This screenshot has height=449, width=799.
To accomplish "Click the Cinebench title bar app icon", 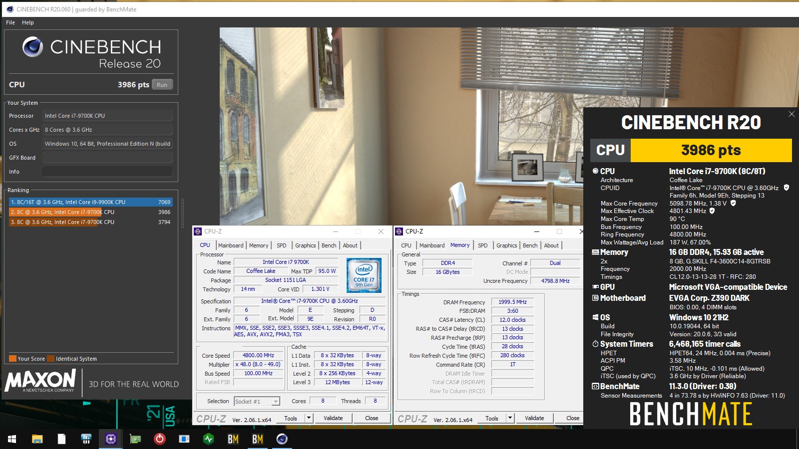I will pos(10,9).
